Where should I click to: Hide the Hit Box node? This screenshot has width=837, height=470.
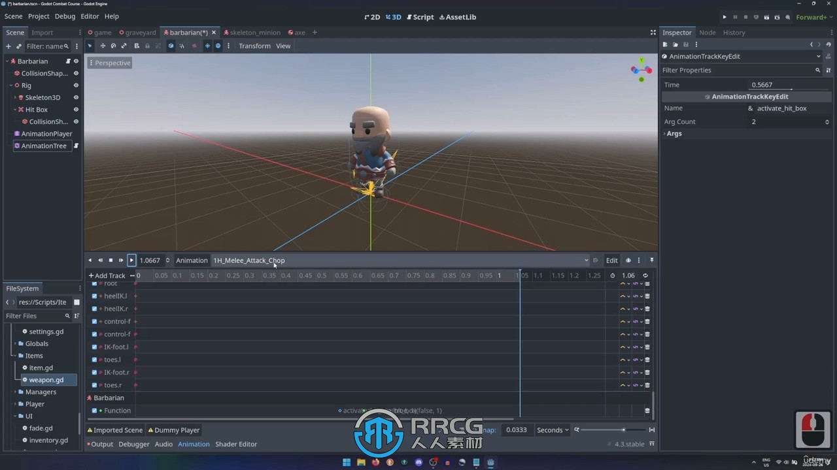coord(76,110)
